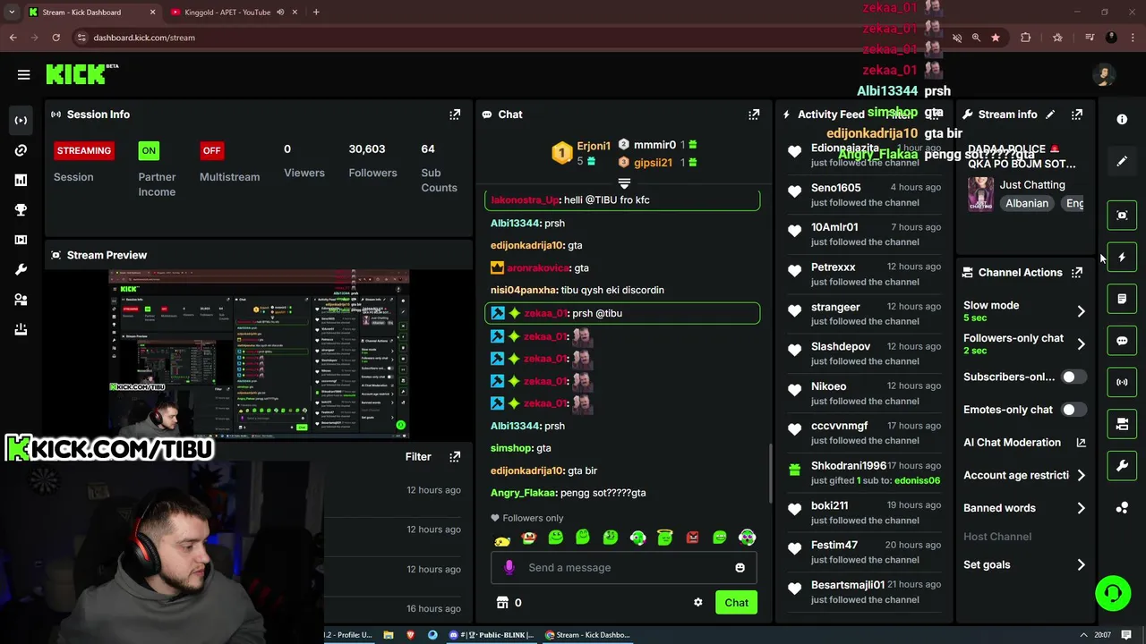The width and height of the screenshot is (1146, 644).
Task: Bookmark page with the address bar star
Action: [x=995, y=38]
